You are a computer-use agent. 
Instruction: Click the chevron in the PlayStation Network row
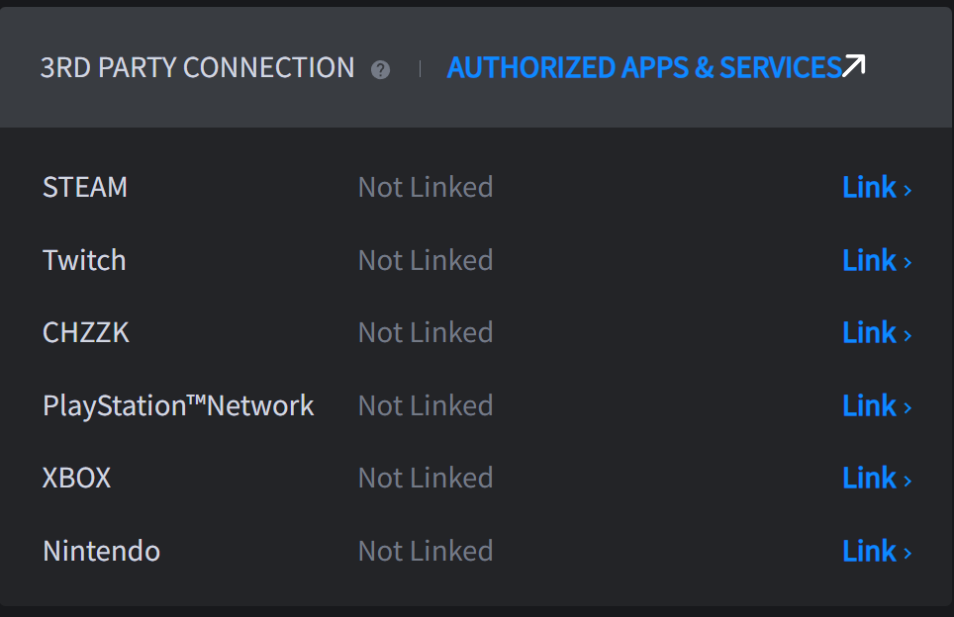[x=907, y=407]
